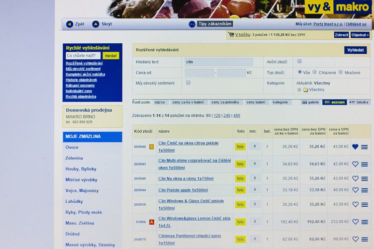374x249 pixels.
Task: Favorite Clin Windows&glass Lemon item
Action: (355, 222)
